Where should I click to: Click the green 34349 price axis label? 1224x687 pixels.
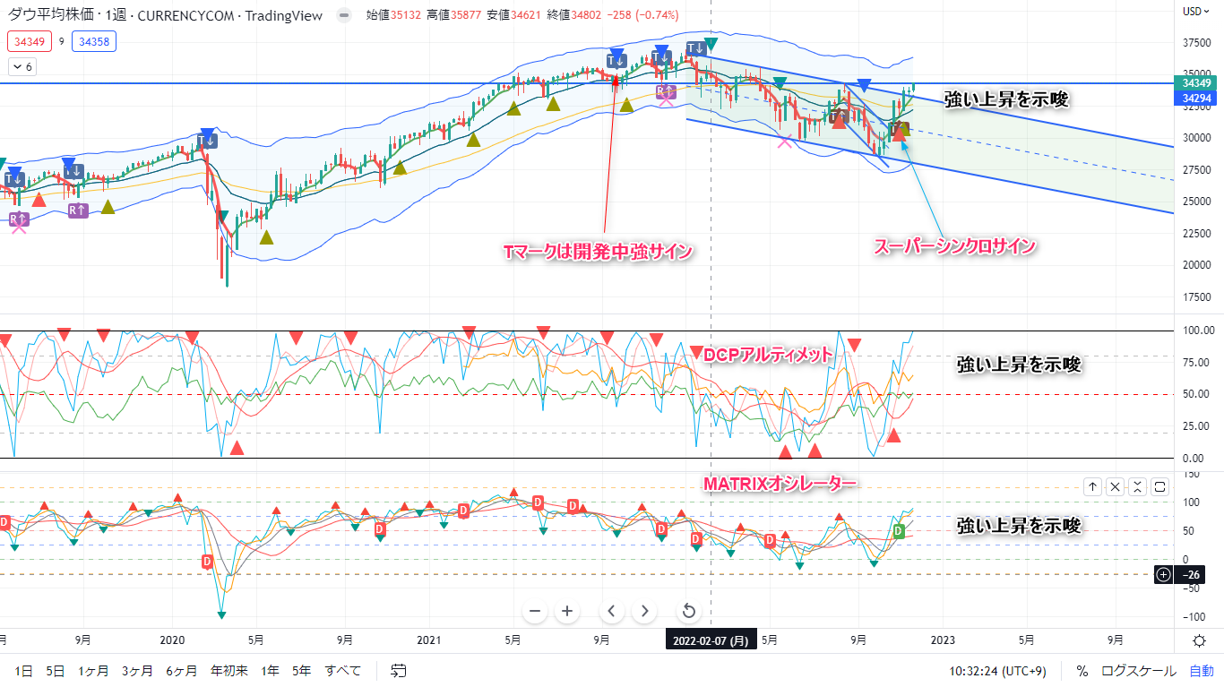tap(1197, 83)
